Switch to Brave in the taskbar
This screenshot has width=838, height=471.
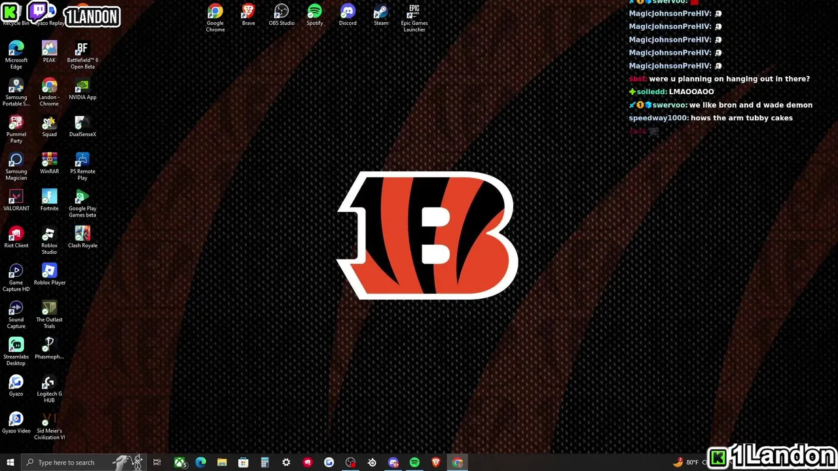click(436, 462)
